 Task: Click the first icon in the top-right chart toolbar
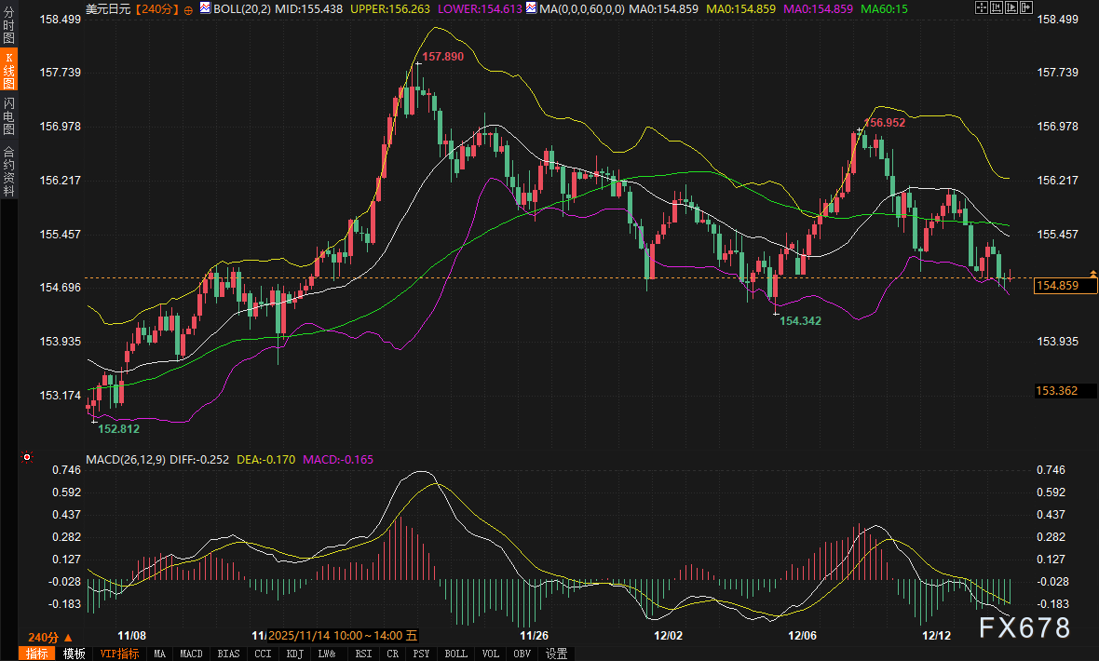(982, 7)
